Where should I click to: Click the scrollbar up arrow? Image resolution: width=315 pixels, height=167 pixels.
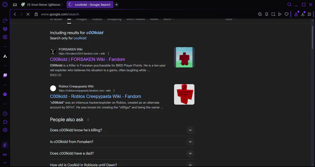tap(313, 21)
